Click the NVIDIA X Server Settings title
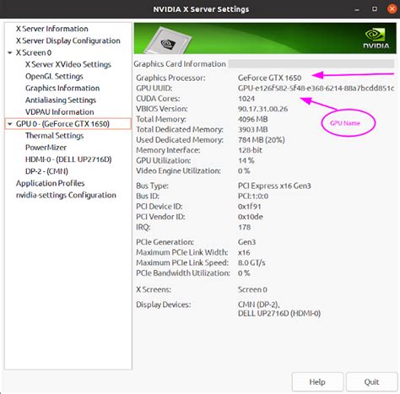 pos(201,9)
